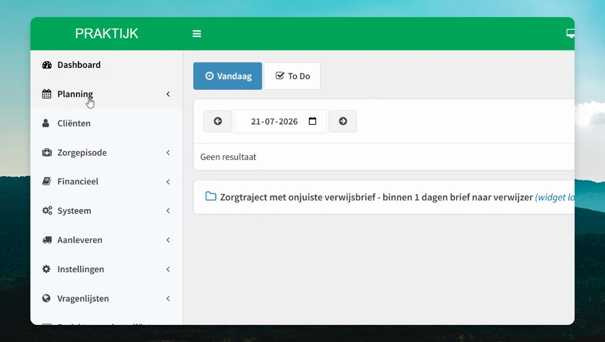Expand the Planning submenu chevron
The height and width of the screenshot is (342, 605).
click(168, 94)
